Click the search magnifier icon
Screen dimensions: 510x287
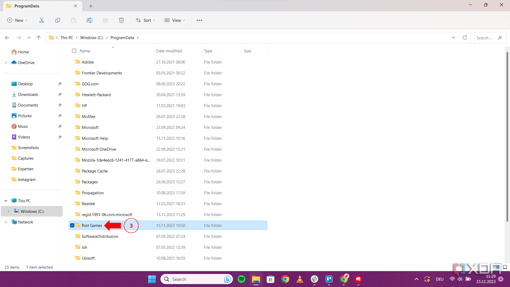500,38
